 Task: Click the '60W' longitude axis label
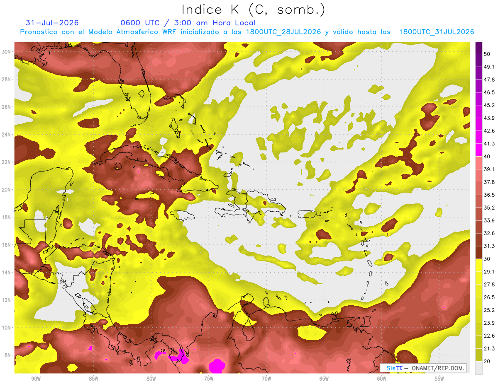(x=382, y=379)
